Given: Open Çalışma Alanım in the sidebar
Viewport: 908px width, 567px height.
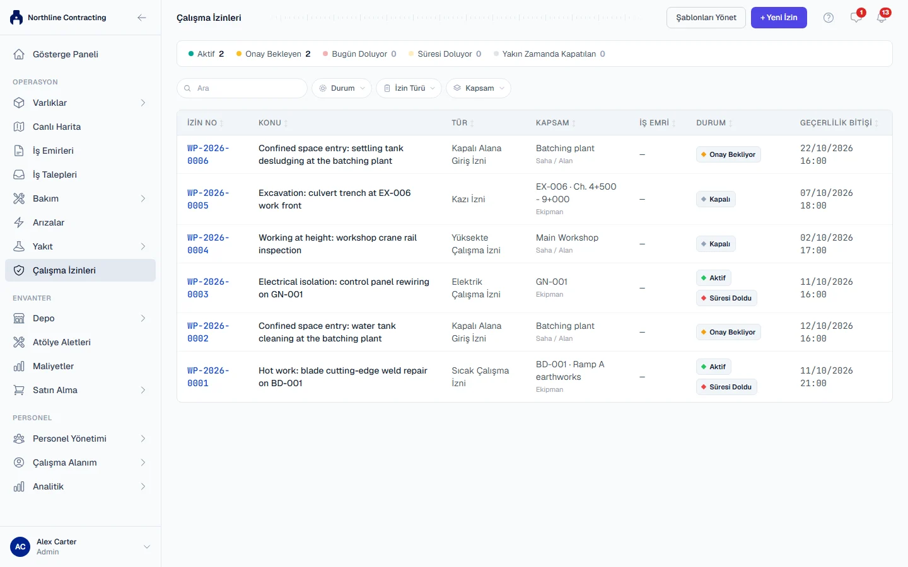Looking at the screenshot, I should tap(80, 462).
